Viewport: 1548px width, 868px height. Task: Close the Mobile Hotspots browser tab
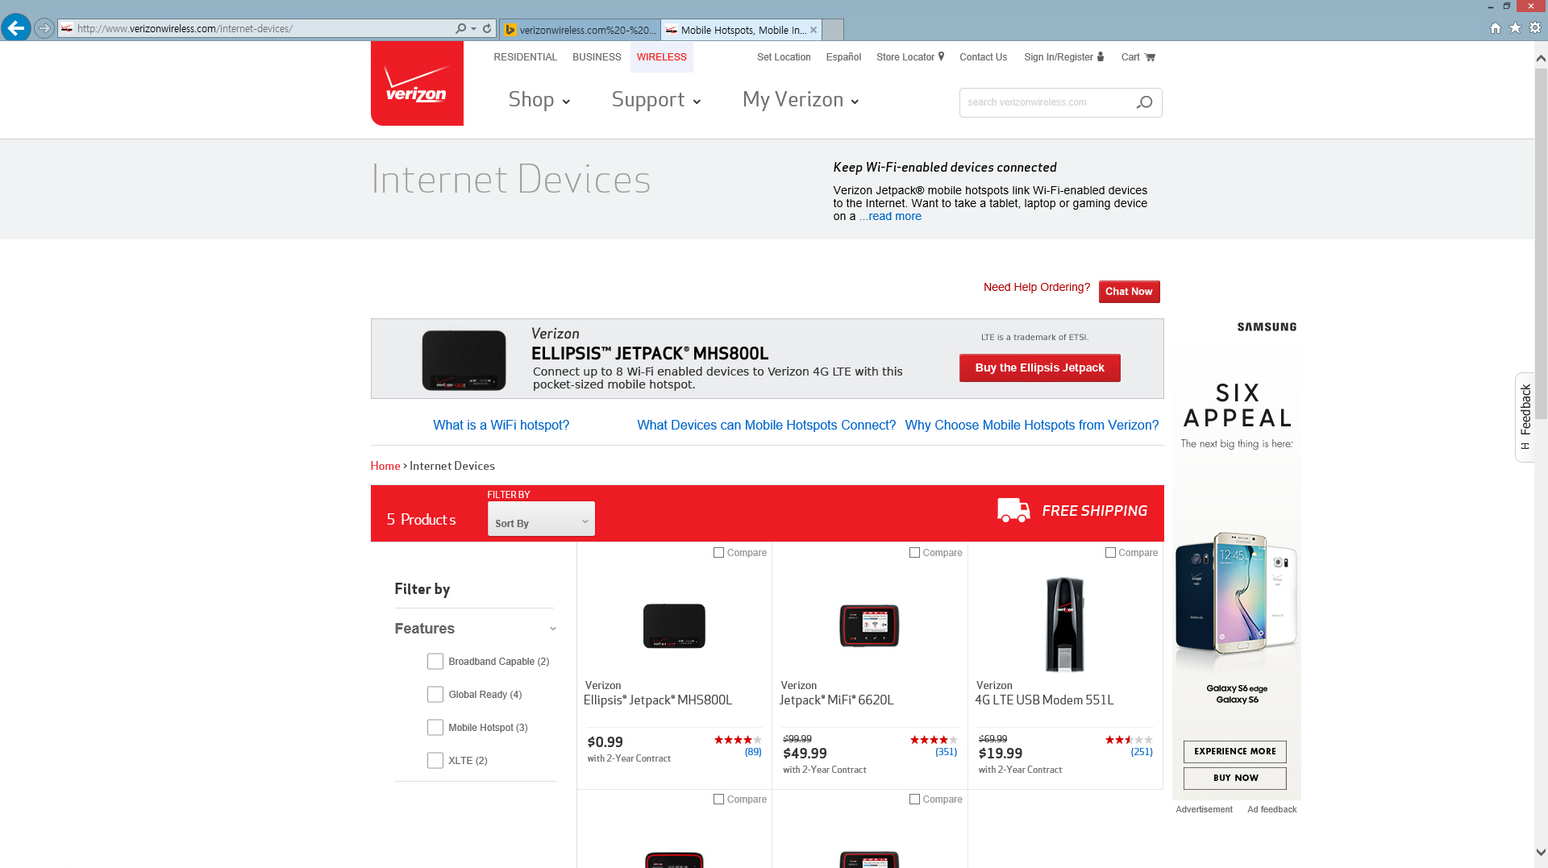point(814,30)
